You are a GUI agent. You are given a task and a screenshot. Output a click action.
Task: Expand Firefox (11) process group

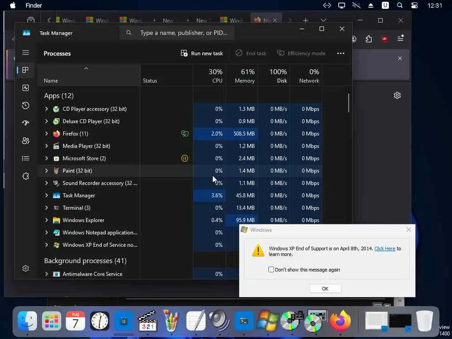[46, 133]
